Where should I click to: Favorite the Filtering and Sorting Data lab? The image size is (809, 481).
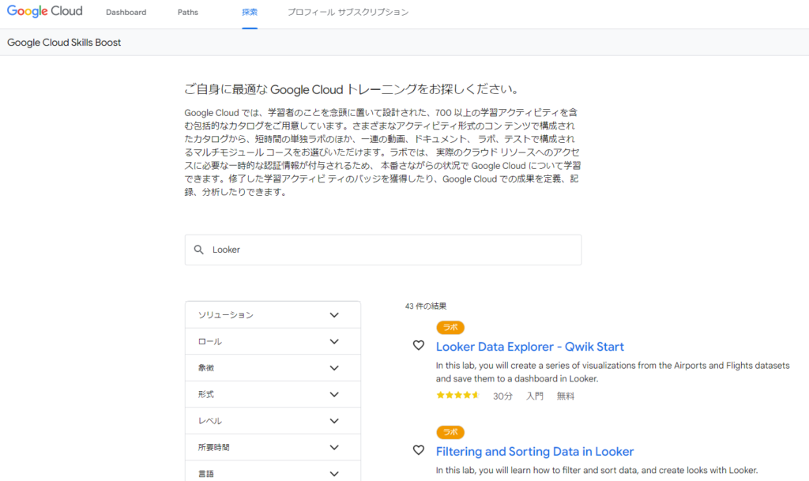[x=419, y=450]
